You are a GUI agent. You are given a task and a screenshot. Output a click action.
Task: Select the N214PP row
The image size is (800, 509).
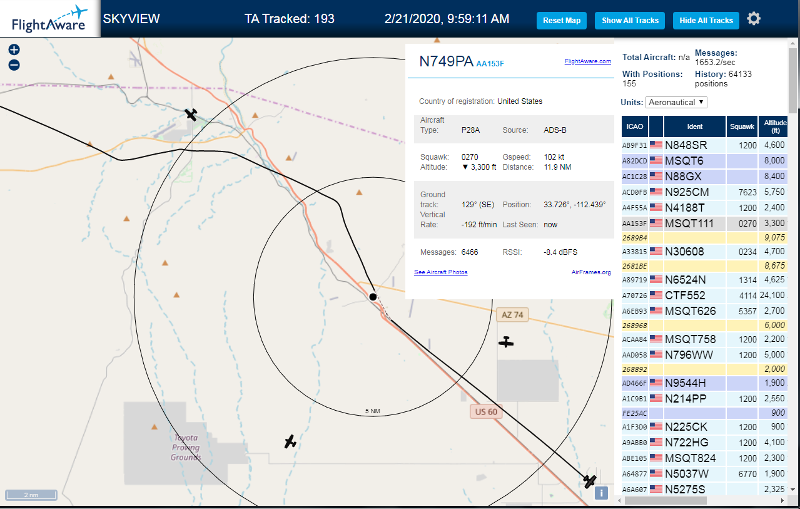(x=705, y=398)
